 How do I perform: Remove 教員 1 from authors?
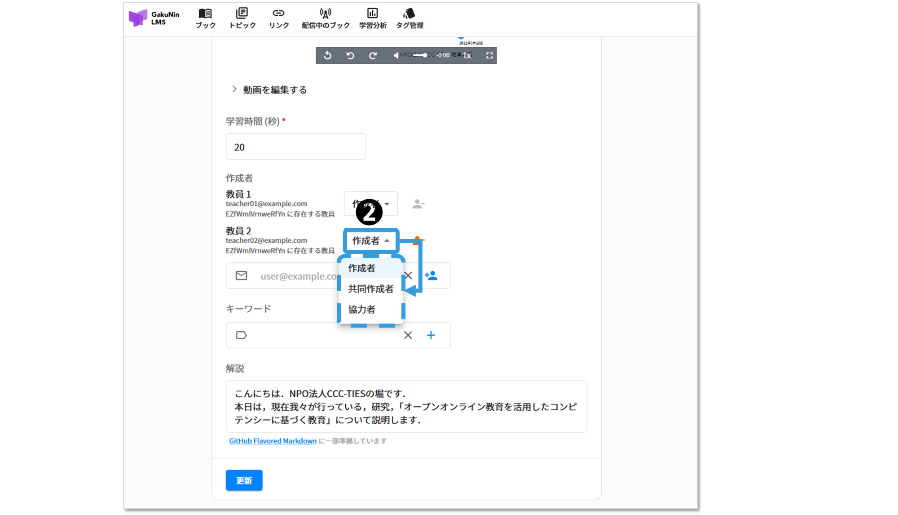418,204
